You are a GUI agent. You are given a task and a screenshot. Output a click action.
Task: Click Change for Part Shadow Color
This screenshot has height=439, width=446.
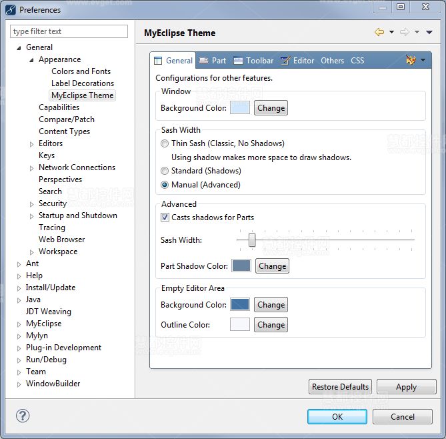point(272,266)
